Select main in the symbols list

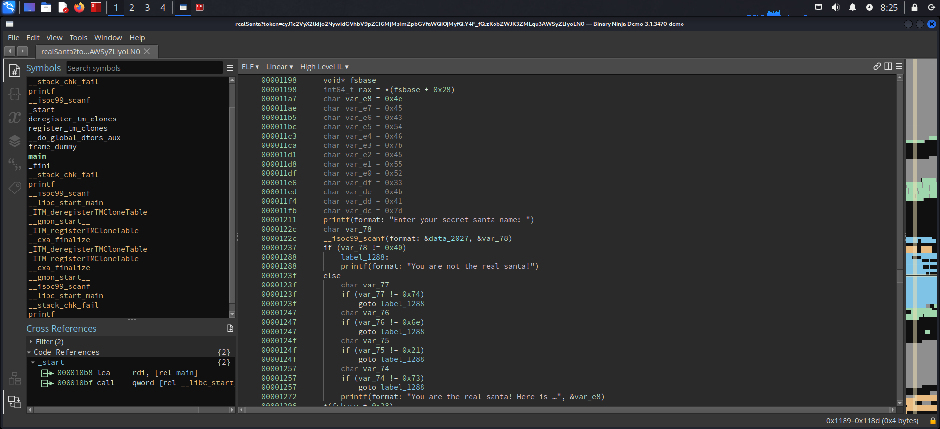(37, 156)
